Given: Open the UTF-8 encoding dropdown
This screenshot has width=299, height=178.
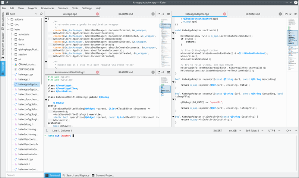Looking at the screenshot, I should point(274,131).
